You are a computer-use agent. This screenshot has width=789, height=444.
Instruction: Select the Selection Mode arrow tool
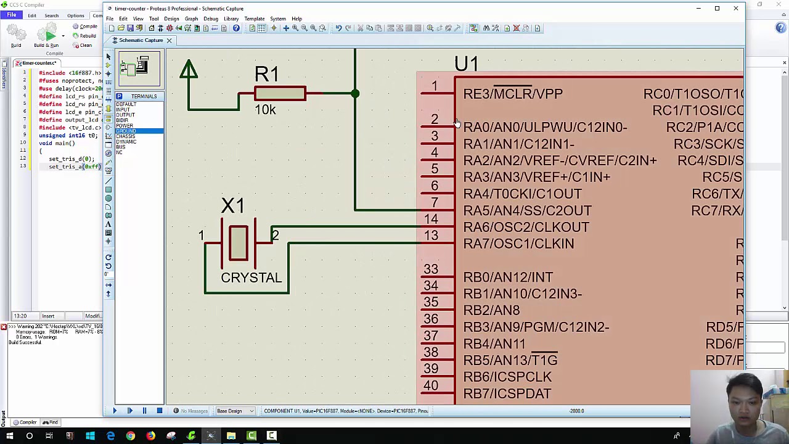pyautogui.click(x=108, y=57)
